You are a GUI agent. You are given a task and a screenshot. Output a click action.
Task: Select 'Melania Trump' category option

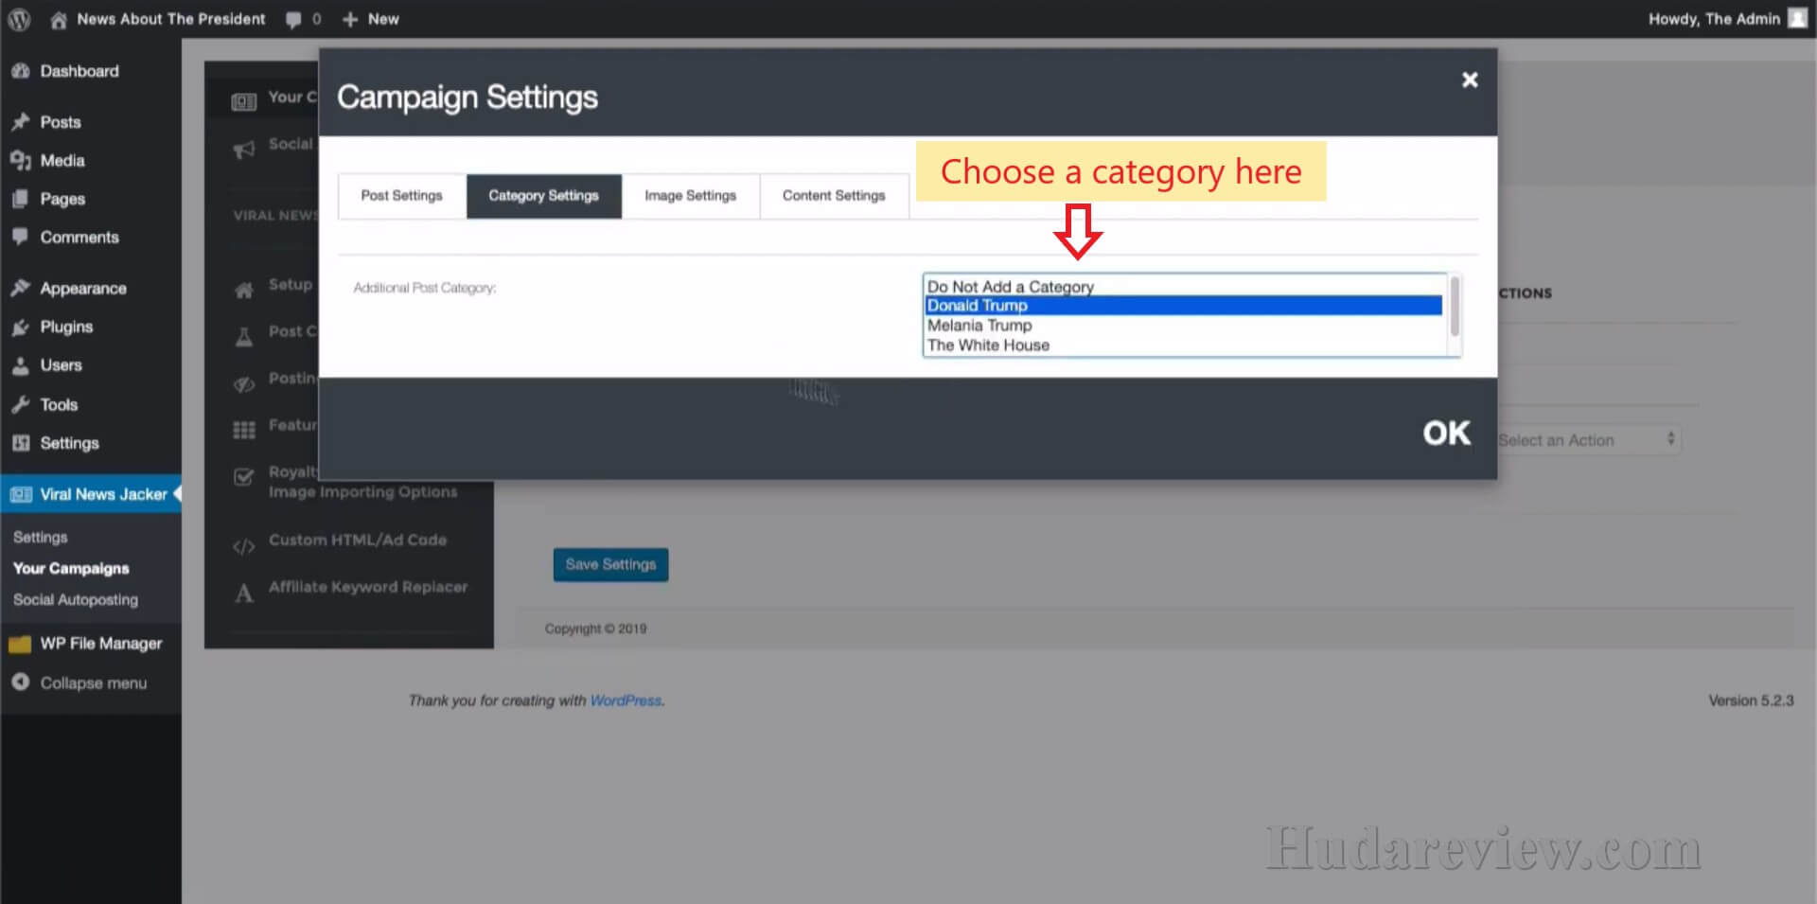pyautogui.click(x=1183, y=325)
